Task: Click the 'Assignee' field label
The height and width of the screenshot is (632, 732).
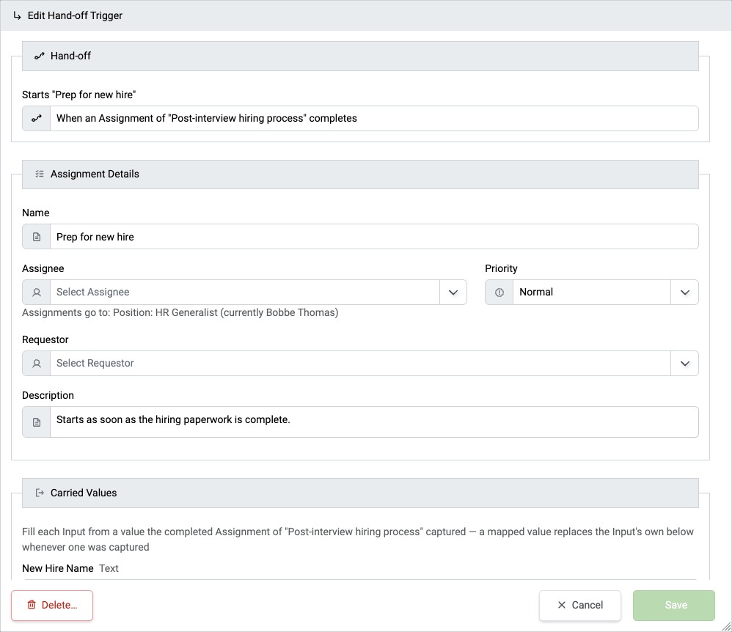Action: tap(43, 269)
